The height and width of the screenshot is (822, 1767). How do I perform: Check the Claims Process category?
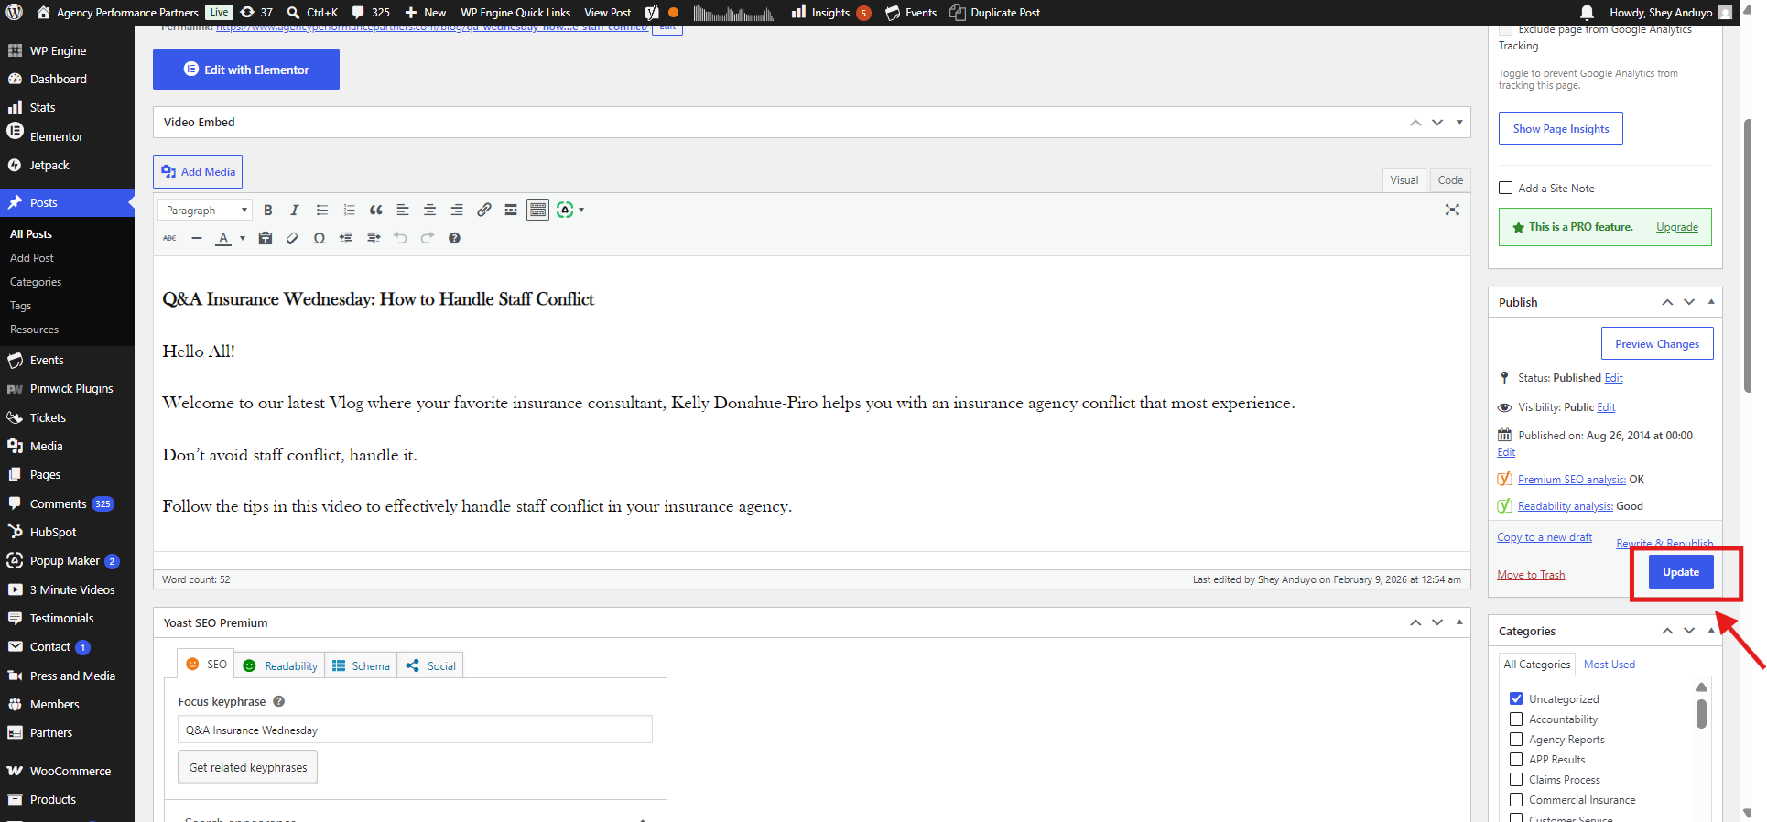[1516, 780]
